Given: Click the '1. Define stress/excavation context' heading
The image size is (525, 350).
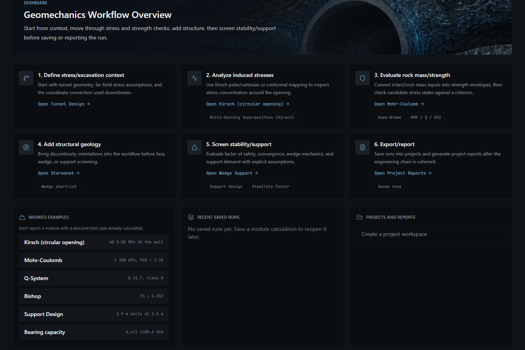Looking at the screenshot, I should (x=81, y=75).
